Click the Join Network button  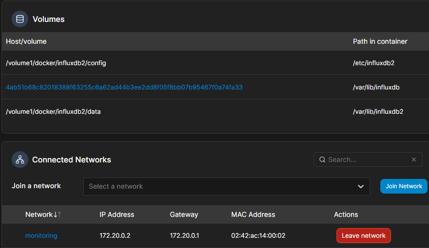[x=404, y=186]
